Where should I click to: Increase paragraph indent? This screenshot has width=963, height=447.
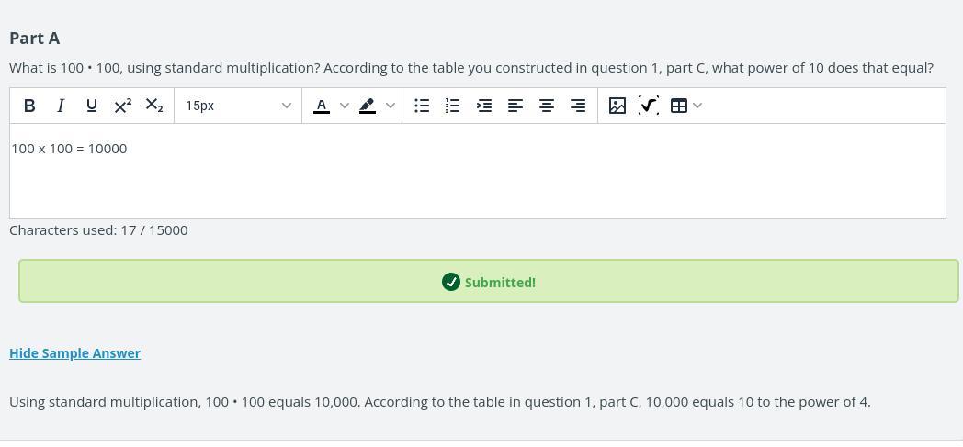pyautogui.click(x=484, y=106)
